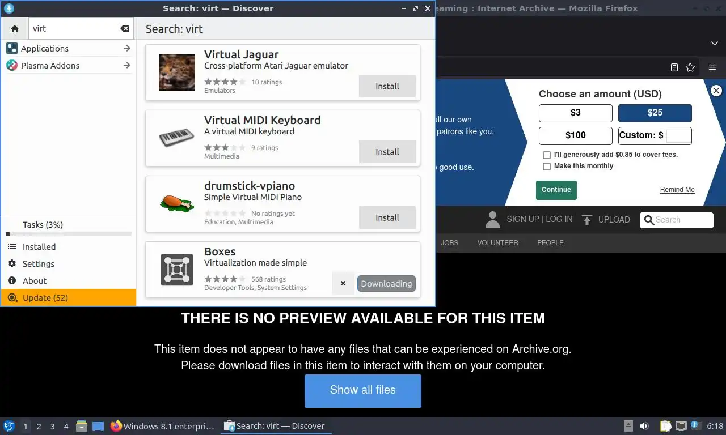Screen dimensions: 726x435
Task: Switch to the Firefox Windows 8.1 taskbar entry
Action: pos(163,426)
